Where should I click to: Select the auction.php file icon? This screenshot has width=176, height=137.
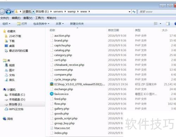pyautogui.click(x=52, y=36)
